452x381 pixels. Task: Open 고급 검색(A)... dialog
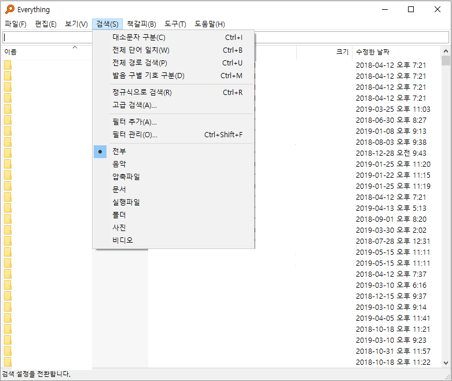(174, 105)
